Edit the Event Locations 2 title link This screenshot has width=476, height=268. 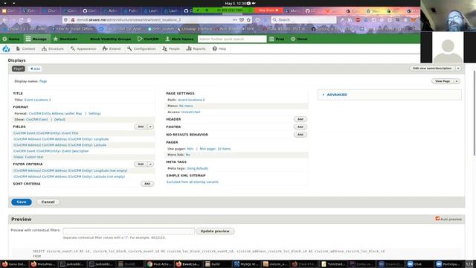pos(38,100)
